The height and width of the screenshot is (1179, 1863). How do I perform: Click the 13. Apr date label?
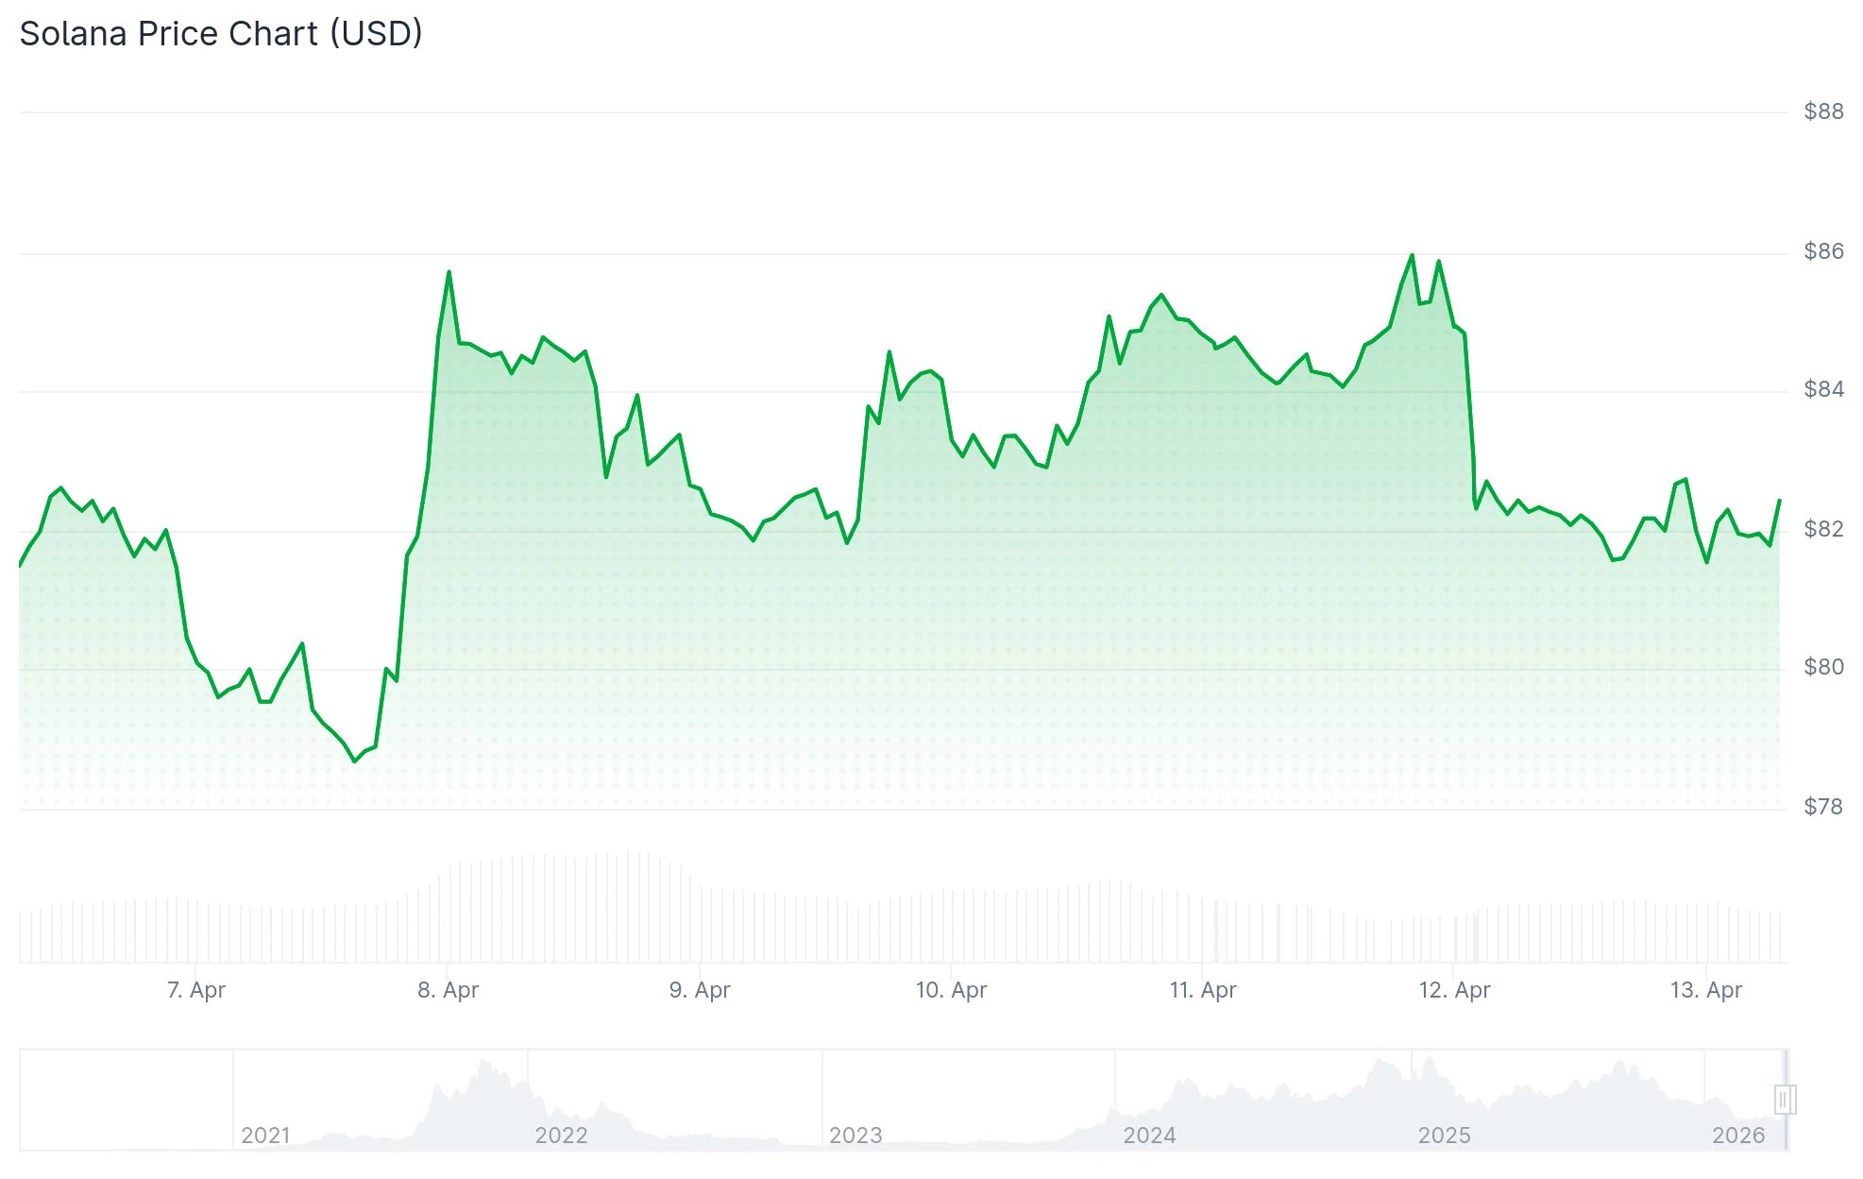[x=1705, y=990]
